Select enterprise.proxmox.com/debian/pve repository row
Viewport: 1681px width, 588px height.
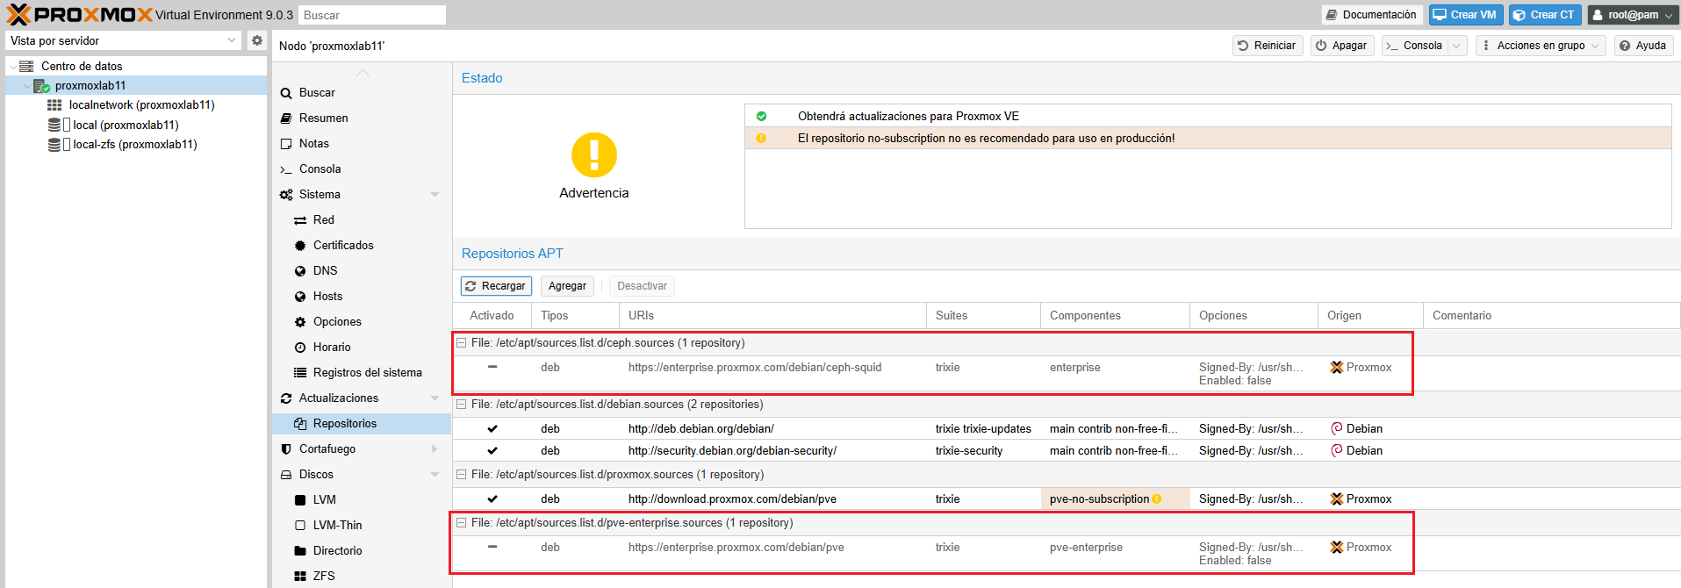pyautogui.click(x=1067, y=553)
